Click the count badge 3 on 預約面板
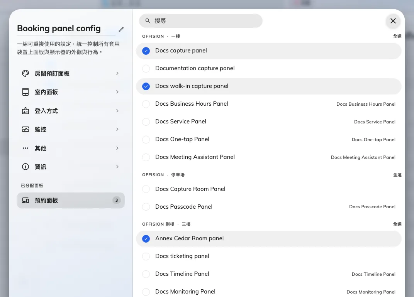This screenshot has height=297, width=414. (117, 201)
